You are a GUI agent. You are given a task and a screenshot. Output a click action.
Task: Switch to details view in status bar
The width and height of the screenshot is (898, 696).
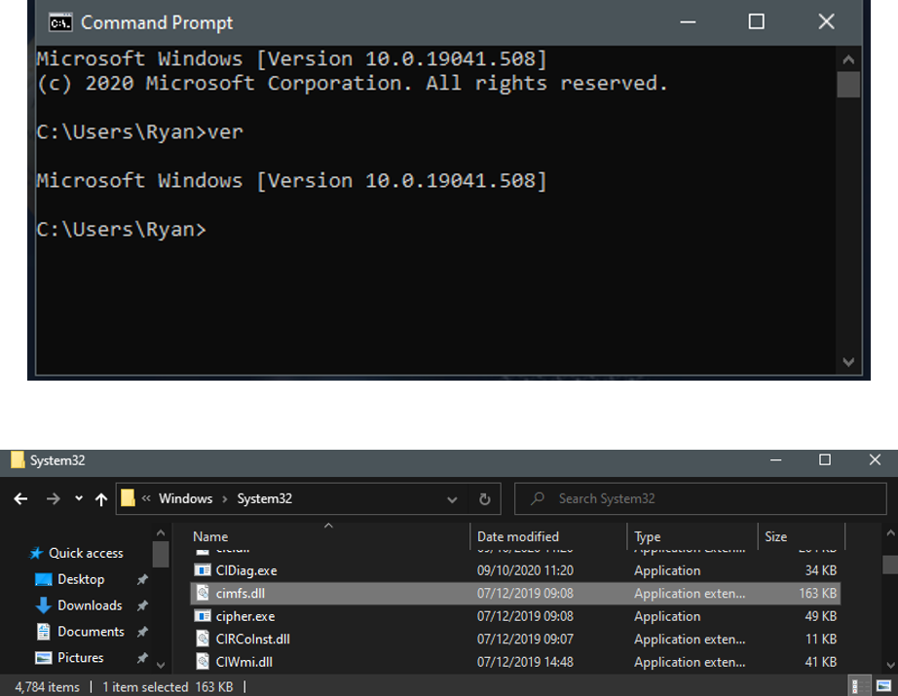coord(859,685)
